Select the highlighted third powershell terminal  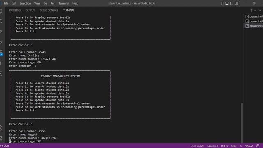[x=254, y=26]
